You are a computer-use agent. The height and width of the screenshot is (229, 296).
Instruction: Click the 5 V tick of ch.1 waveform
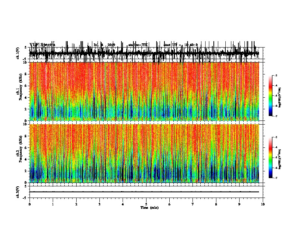coord(25,48)
